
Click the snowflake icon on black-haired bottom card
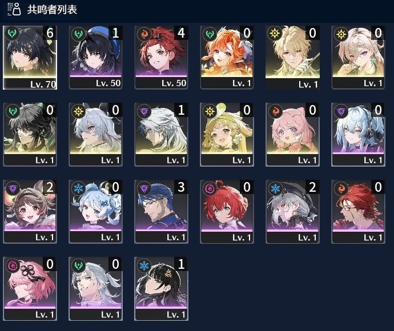[144, 265]
